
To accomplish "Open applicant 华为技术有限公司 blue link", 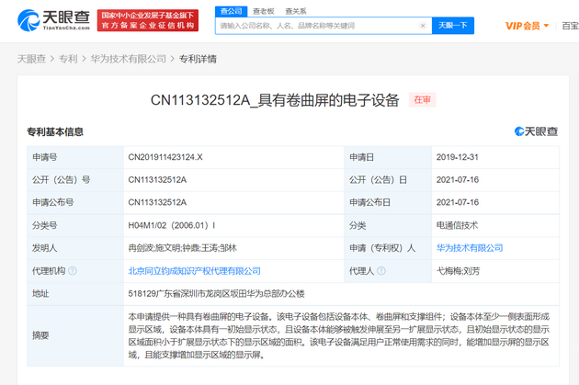I will 470,248.
